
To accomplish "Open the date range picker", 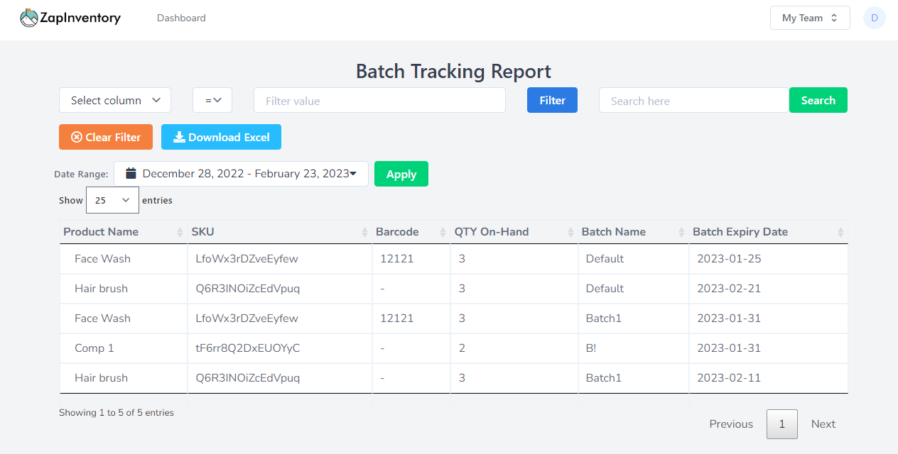I will click(x=241, y=174).
